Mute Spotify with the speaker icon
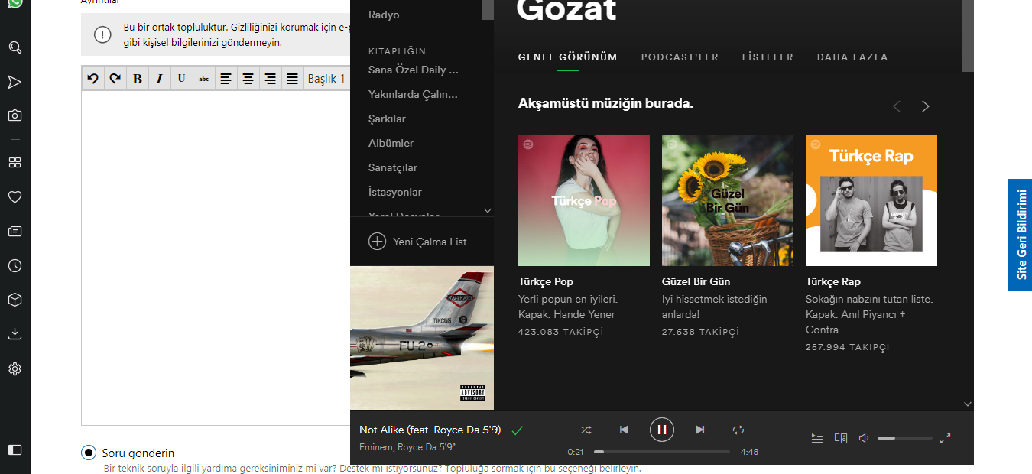This screenshot has height=474, width=1032. click(864, 438)
